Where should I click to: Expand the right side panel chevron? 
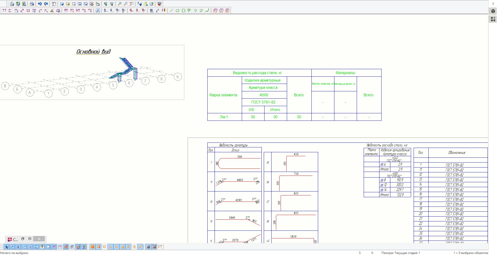493,4
